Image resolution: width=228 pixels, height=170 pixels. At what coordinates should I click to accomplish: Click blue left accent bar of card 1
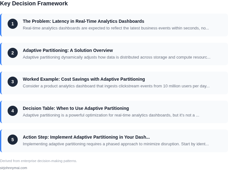tap(1, 25)
